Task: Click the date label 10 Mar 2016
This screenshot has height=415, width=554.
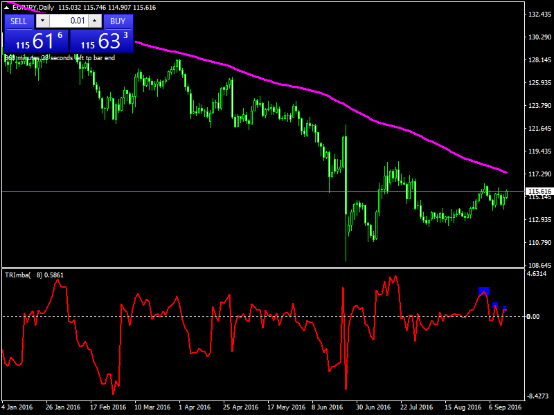Action: pos(152,407)
